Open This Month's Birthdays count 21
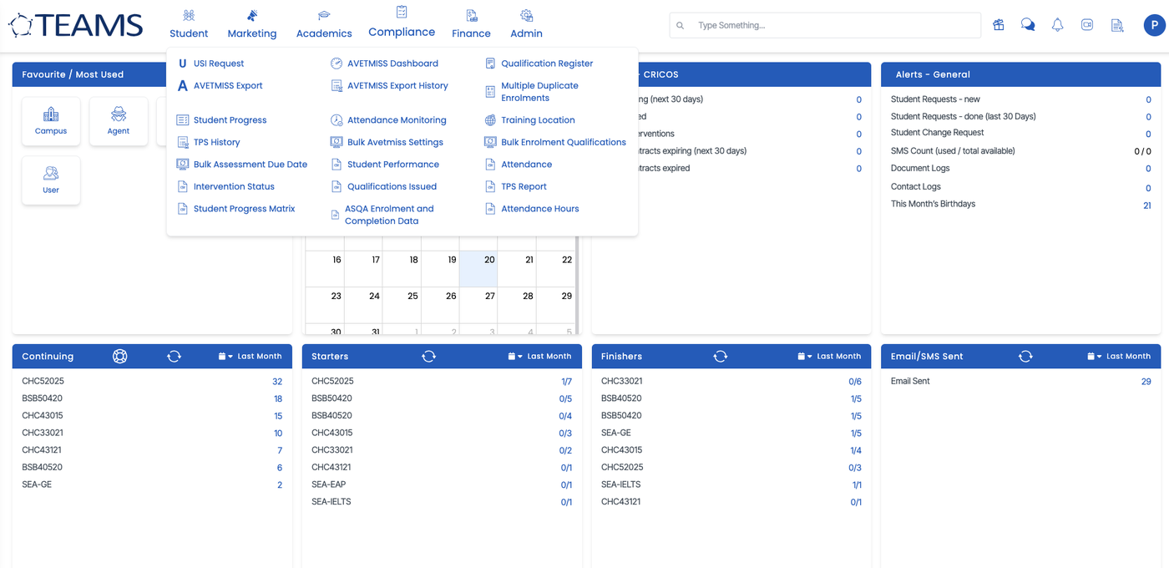This screenshot has height=568, width=1169. tap(1147, 205)
